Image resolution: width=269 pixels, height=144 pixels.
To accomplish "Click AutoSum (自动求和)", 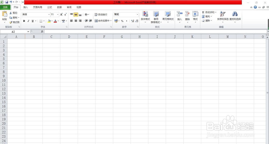I will click(208, 12).
